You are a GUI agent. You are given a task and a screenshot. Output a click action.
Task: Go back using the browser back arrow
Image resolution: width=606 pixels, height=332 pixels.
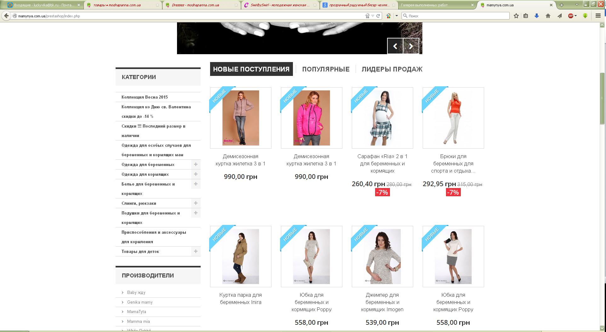tap(6, 16)
